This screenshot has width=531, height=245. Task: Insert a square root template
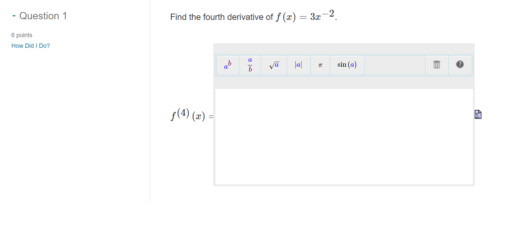274,65
